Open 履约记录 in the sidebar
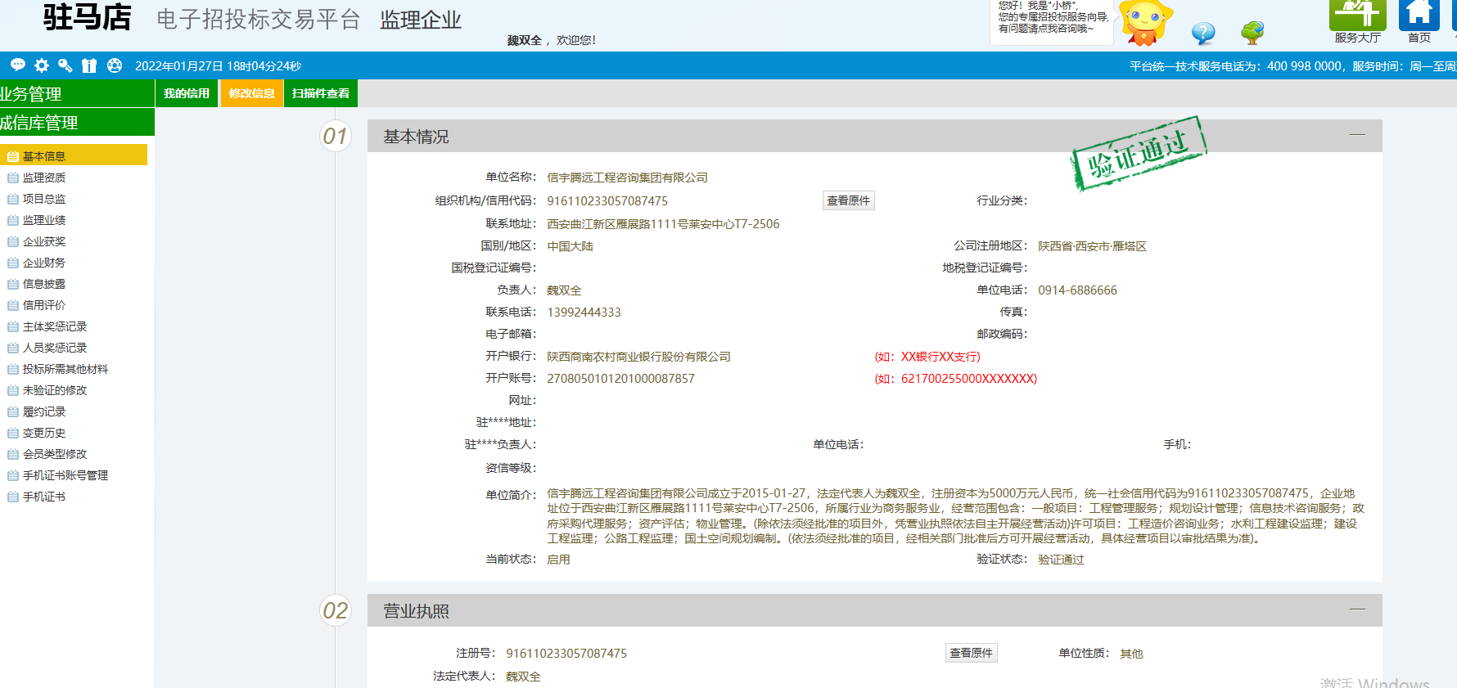 coord(44,411)
